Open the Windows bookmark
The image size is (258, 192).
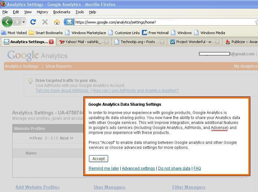click(x=181, y=33)
